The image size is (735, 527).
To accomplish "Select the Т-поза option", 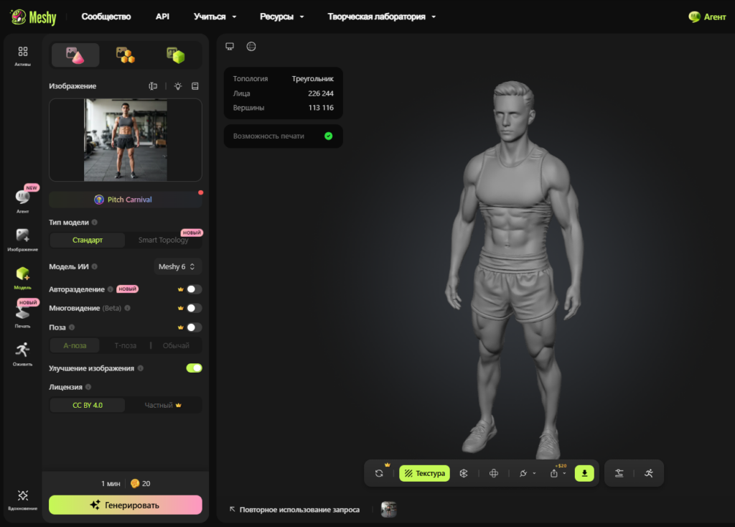I will (125, 345).
